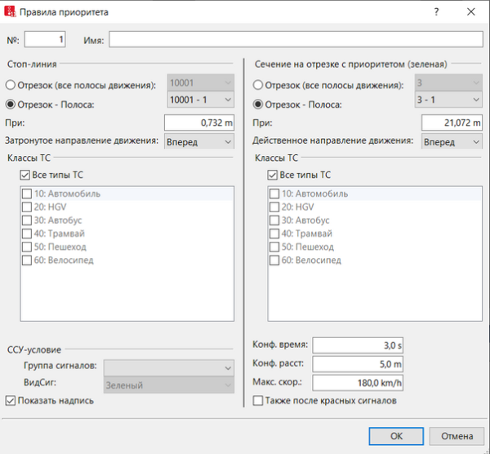Disable 'Показать надпись' checkbox
The image size is (490, 454).
coord(11,400)
